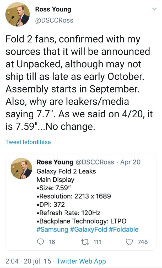Click the reply speech bubble icon
The width and height of the screenshot is (162, 268).
40,242
